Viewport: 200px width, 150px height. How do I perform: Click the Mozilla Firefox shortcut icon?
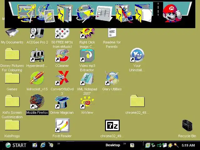pyautogui.click(x=37, y=102)
